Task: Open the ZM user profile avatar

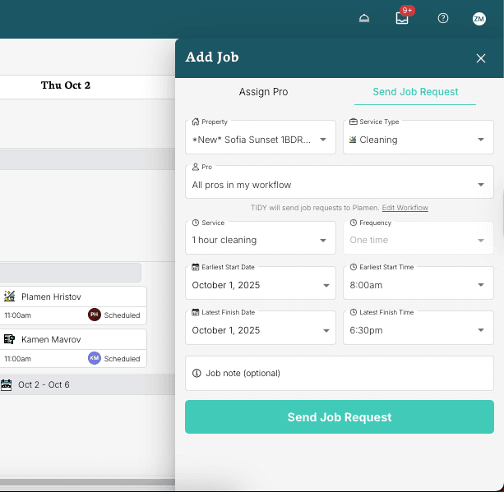Action: [x=479, y=18]
